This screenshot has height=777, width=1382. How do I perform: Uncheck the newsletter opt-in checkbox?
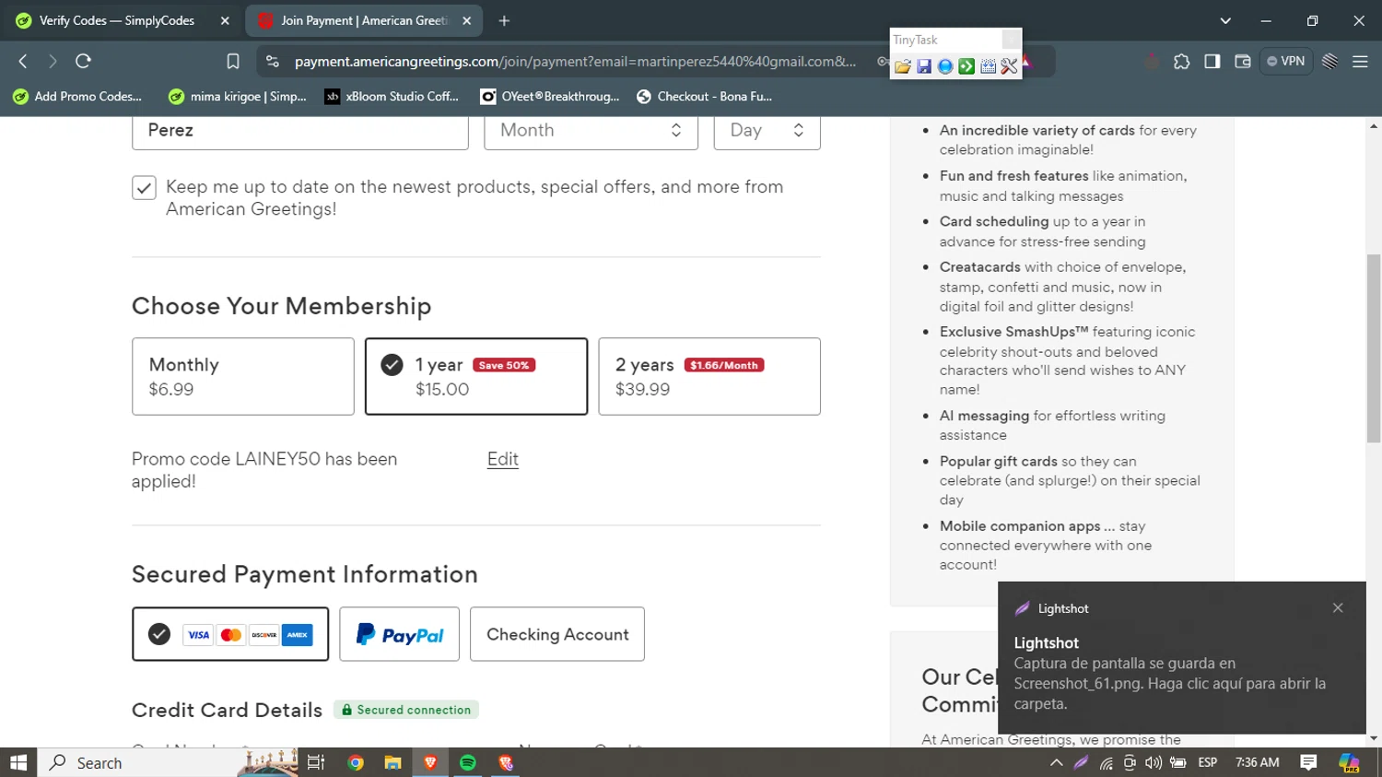[144, 188]
